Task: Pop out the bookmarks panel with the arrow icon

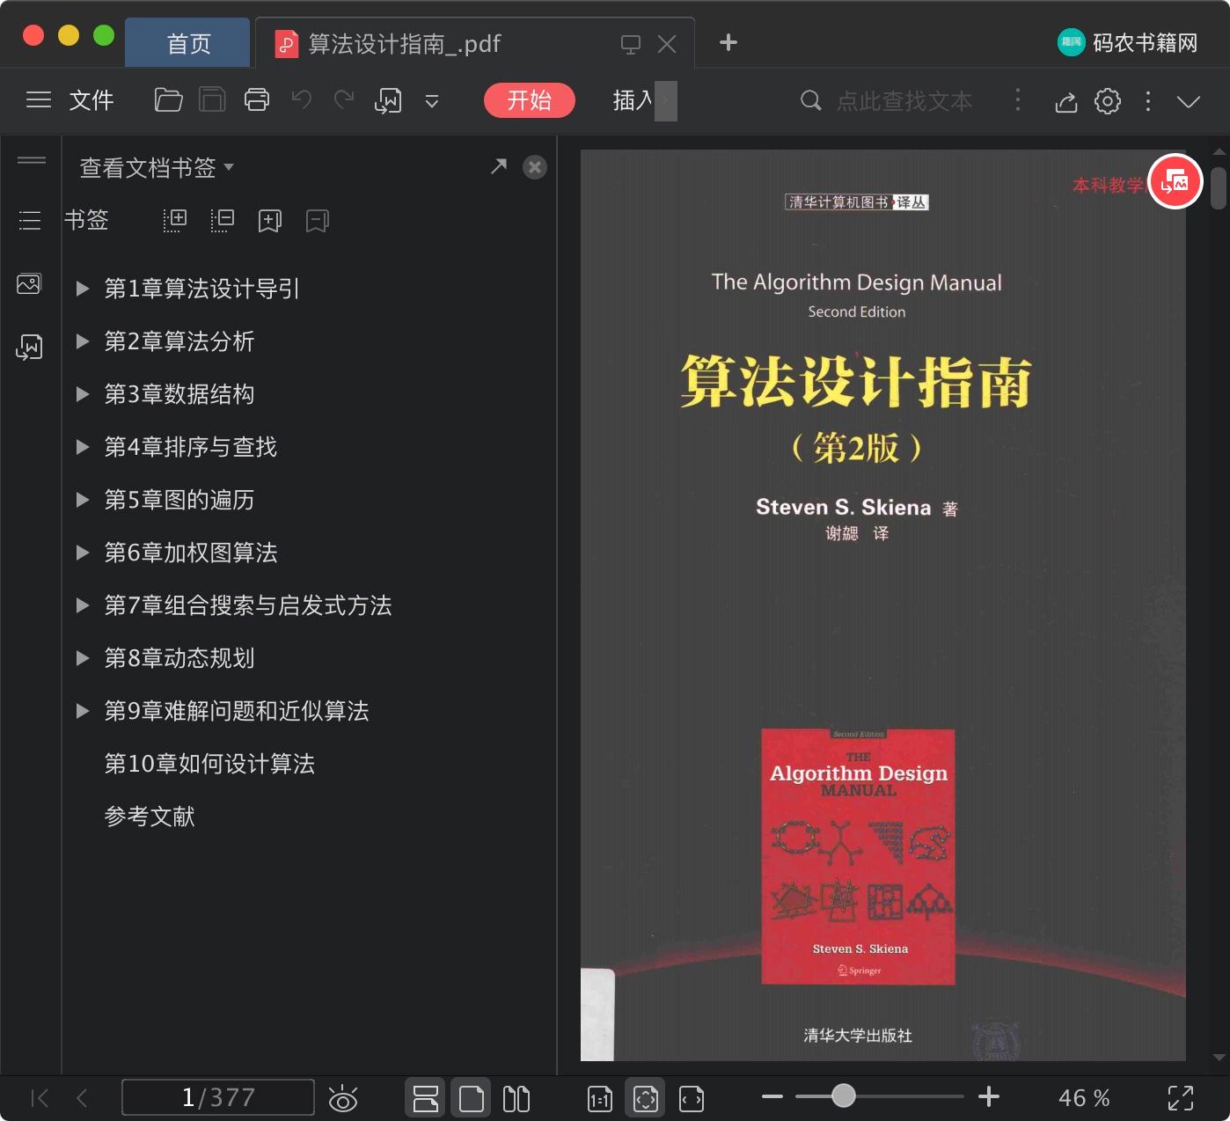Action: (499, 166)
